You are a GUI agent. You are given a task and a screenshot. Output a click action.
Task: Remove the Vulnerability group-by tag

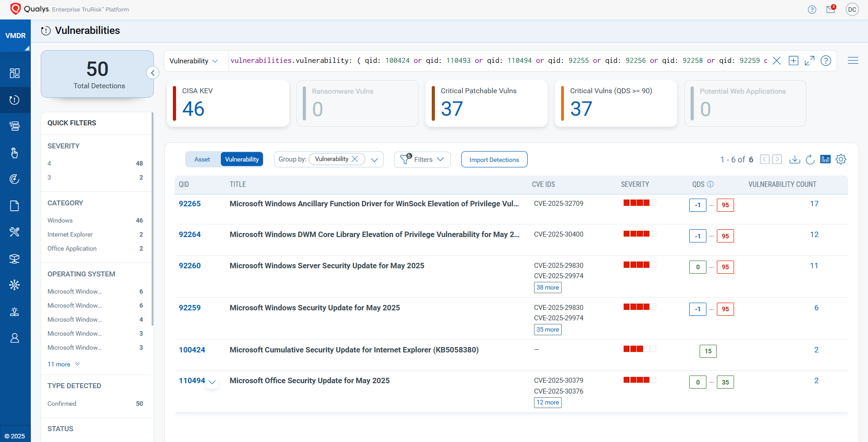point(355,159)
